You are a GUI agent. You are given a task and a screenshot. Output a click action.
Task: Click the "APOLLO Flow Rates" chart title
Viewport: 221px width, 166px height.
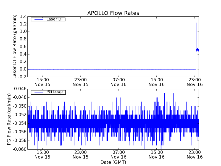pyautogui.click(x=113, y=13)
